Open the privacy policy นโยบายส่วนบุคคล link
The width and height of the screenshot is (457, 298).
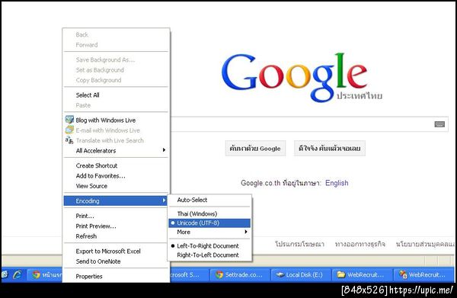click(426, 244)
